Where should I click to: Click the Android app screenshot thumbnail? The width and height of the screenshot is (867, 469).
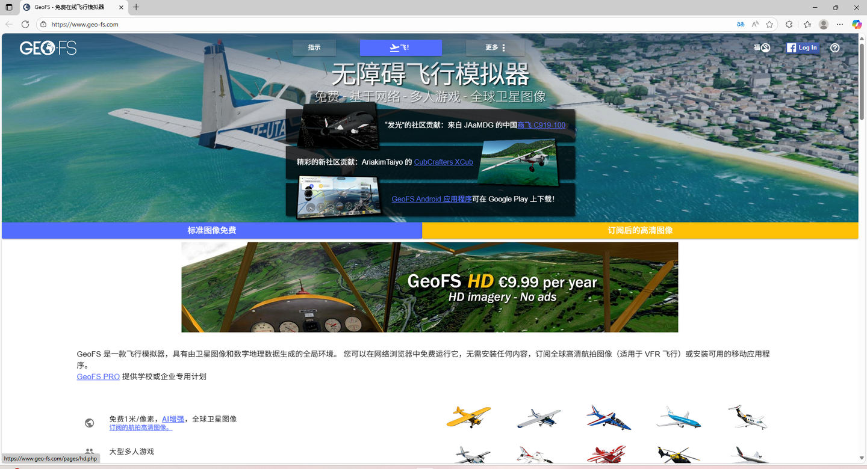coord(340,197)
